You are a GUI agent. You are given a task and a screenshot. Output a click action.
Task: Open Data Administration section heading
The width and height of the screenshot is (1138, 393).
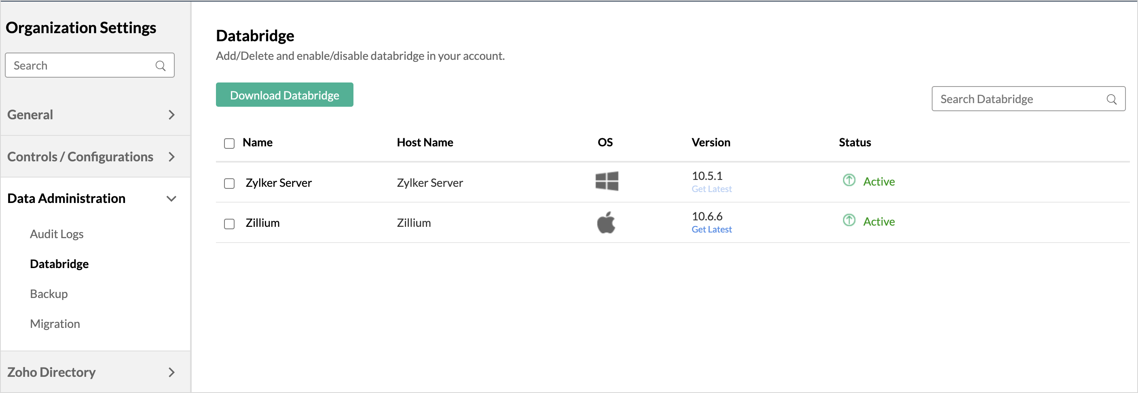tap(66, 199)
